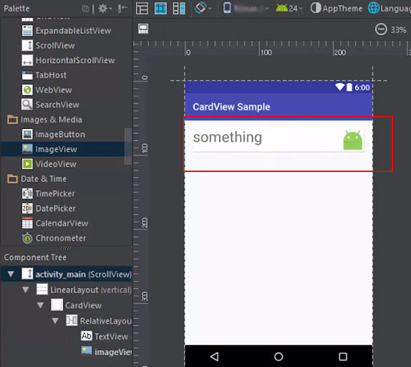The image size is (411, 367).
Task: Open the Palette settings gear
Action: pyautogui.click(x=105, y=9)
